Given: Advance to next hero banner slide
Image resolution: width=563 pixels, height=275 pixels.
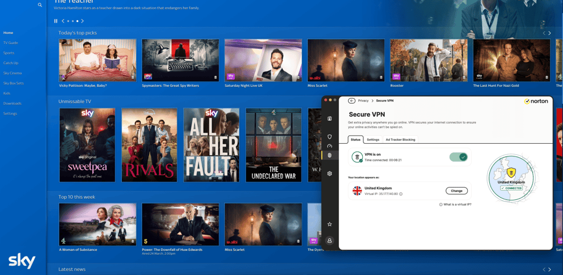Looking at the screenshot, I should click(82, 21).
